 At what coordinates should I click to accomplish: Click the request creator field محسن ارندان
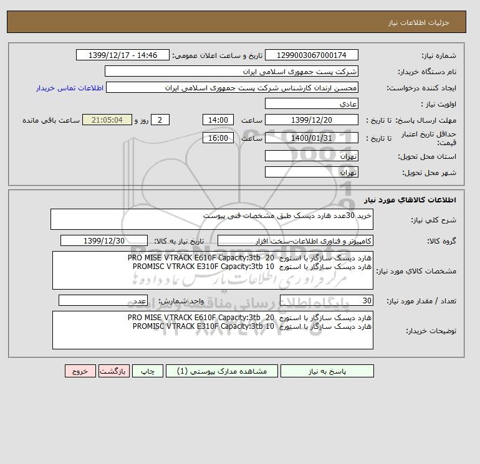tap(232, 87)
